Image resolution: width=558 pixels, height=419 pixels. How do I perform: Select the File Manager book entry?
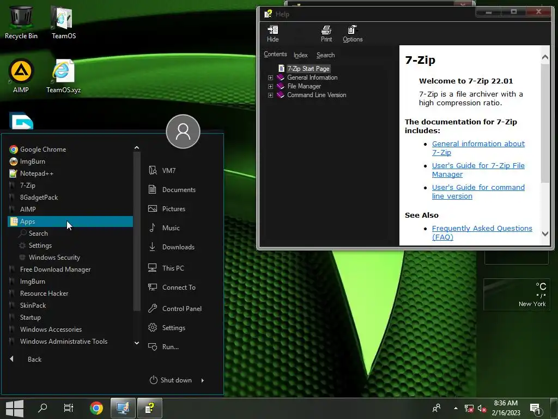(x=304, y=86)
